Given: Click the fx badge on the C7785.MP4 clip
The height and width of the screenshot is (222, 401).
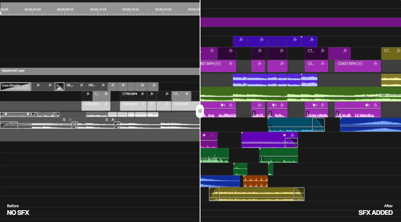Looking at the screenshot, I should pos(142,94).
